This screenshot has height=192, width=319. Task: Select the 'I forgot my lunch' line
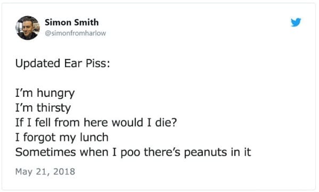(62, 137)
